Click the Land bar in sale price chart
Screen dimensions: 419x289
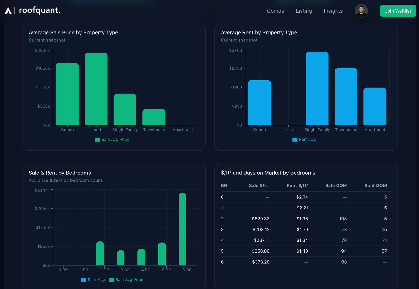pyautogui.click(x=96, y=89)
